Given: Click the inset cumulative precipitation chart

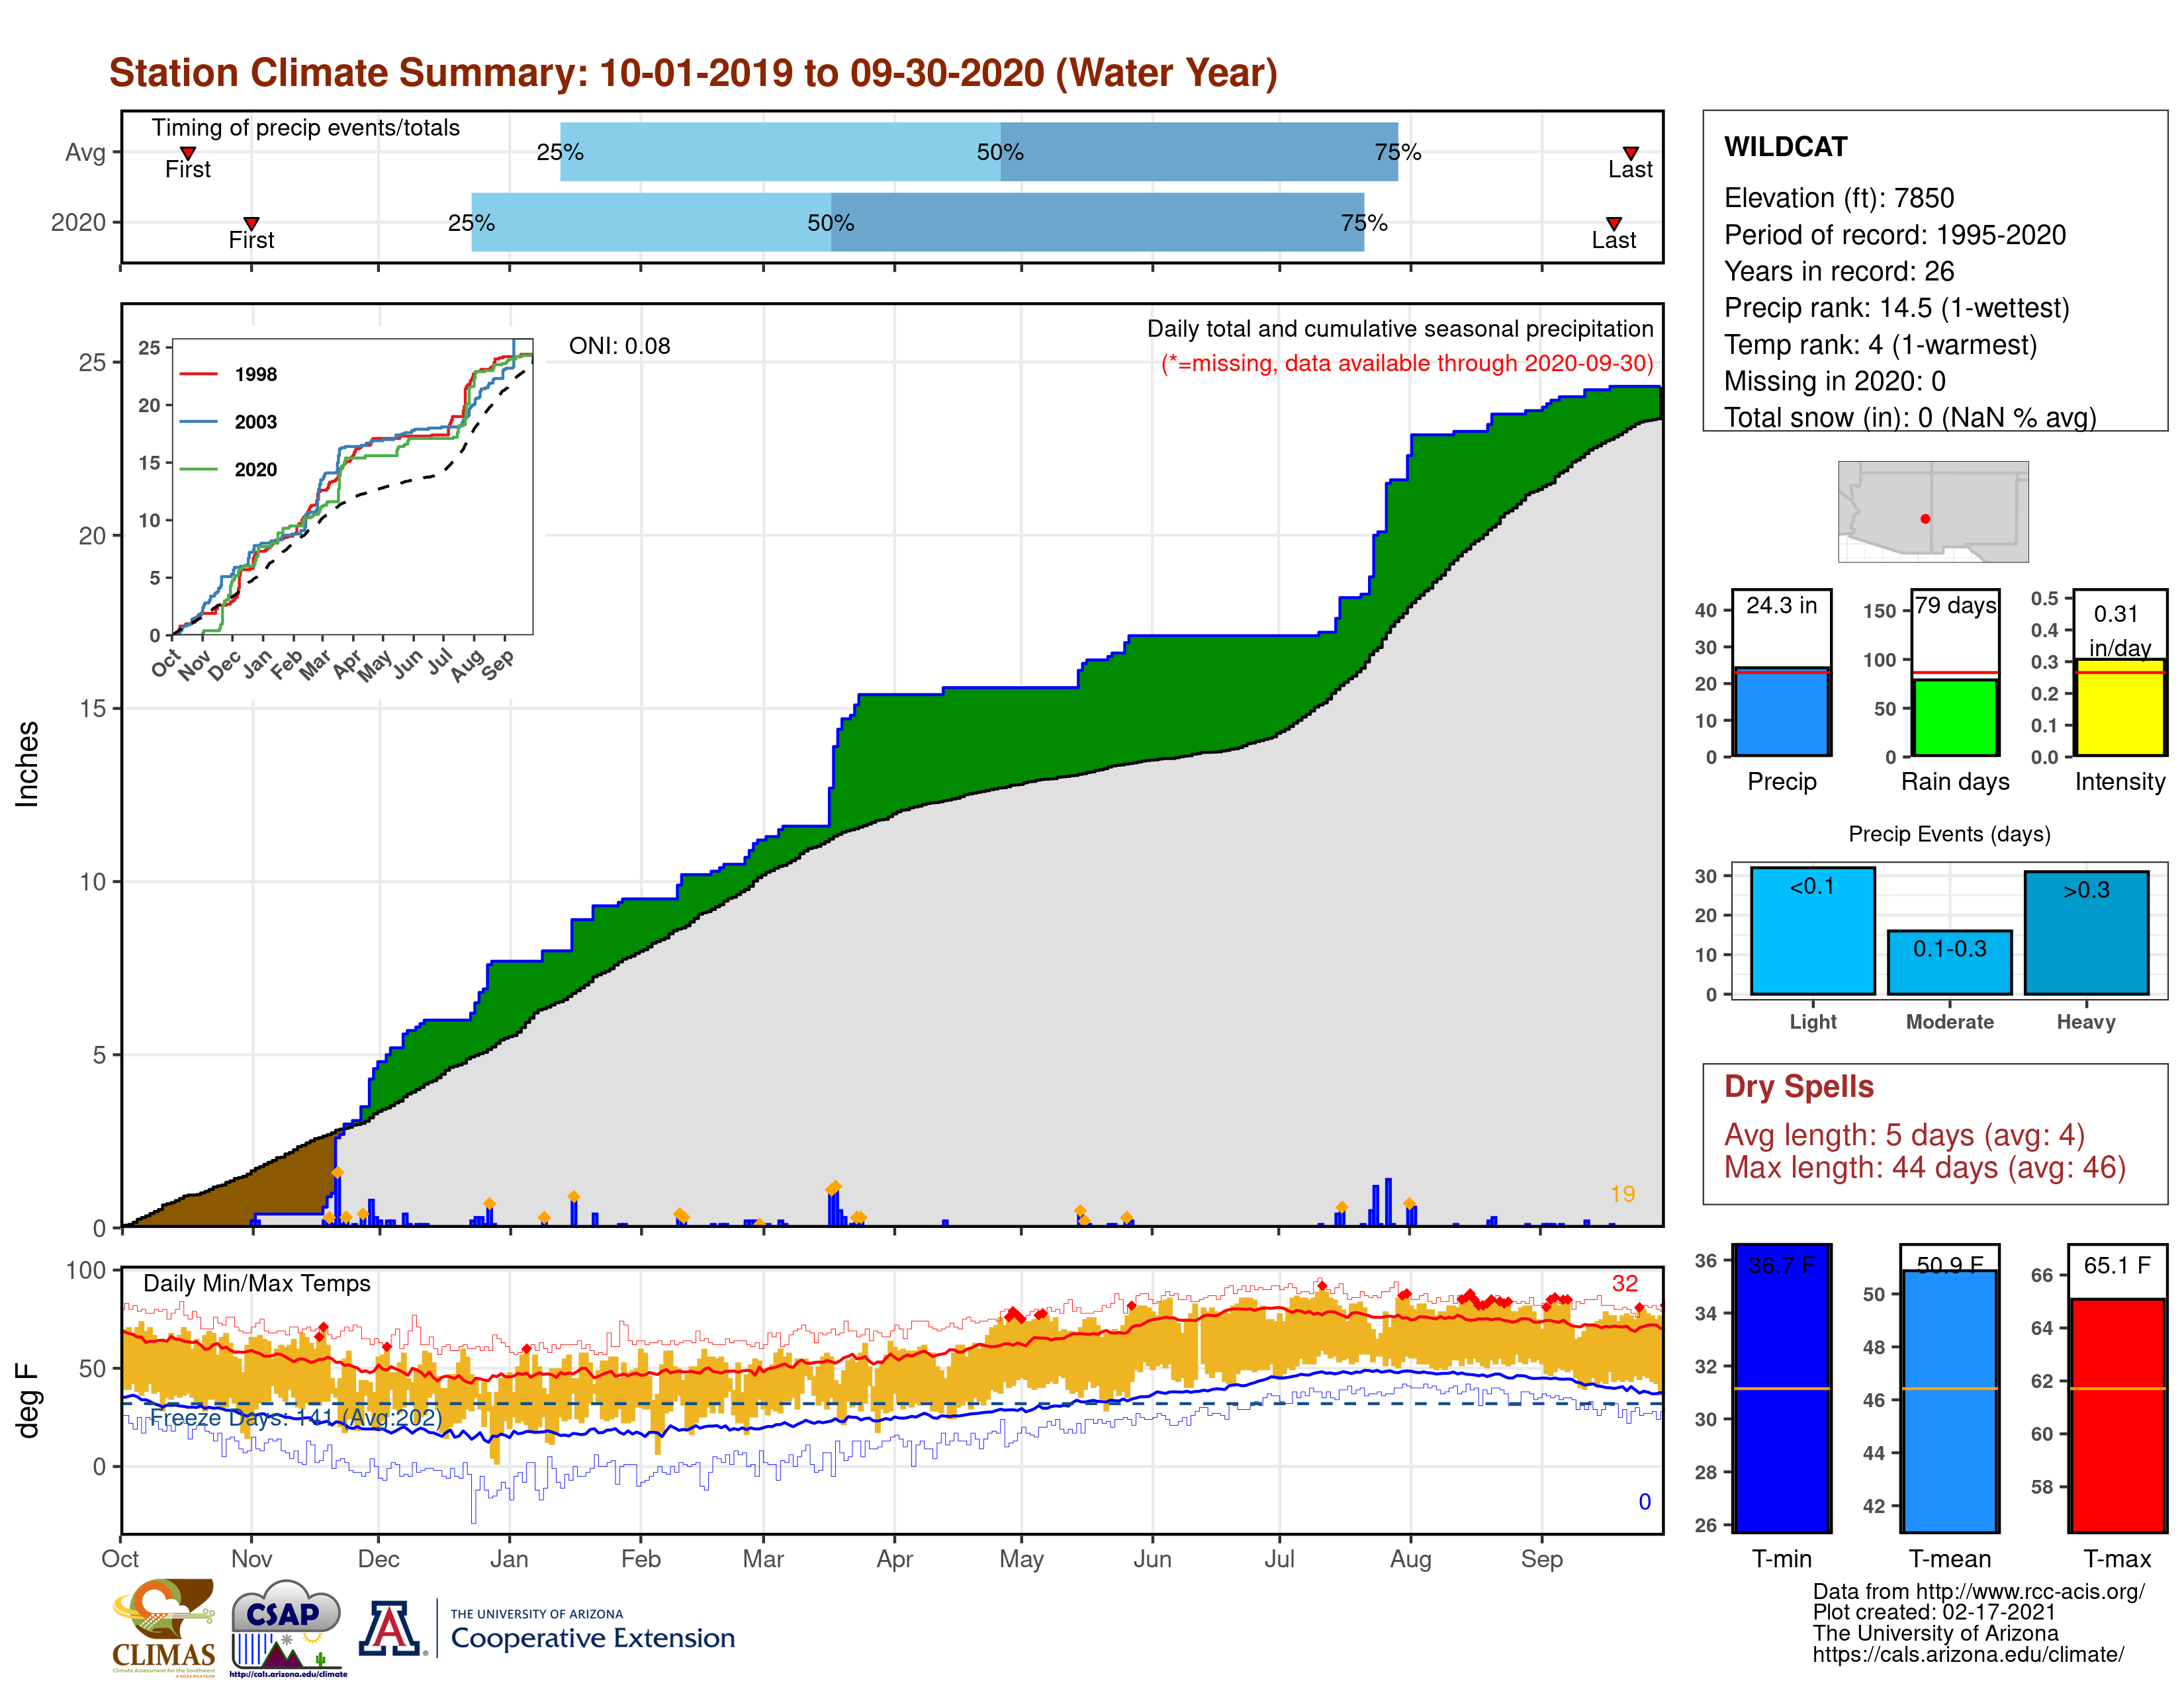Looking at the screenshot, I should point(353,487).
